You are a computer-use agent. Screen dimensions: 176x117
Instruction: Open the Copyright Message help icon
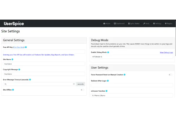[20, 69]
